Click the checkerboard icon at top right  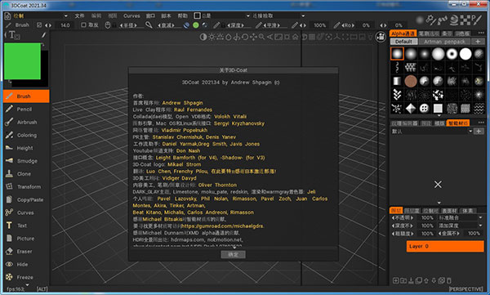click(465, 20)
